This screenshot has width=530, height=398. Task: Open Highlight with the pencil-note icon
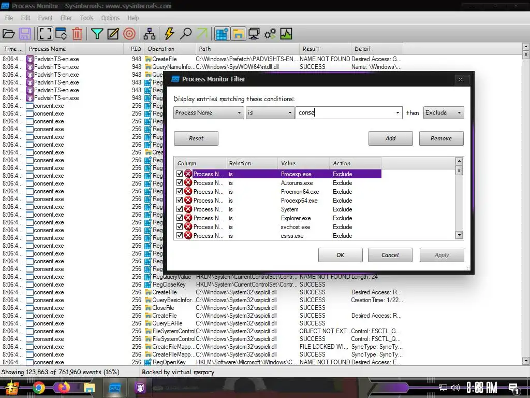coord(113,34)
